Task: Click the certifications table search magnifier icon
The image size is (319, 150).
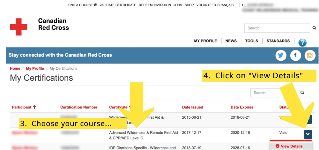Action: point(302,93)
